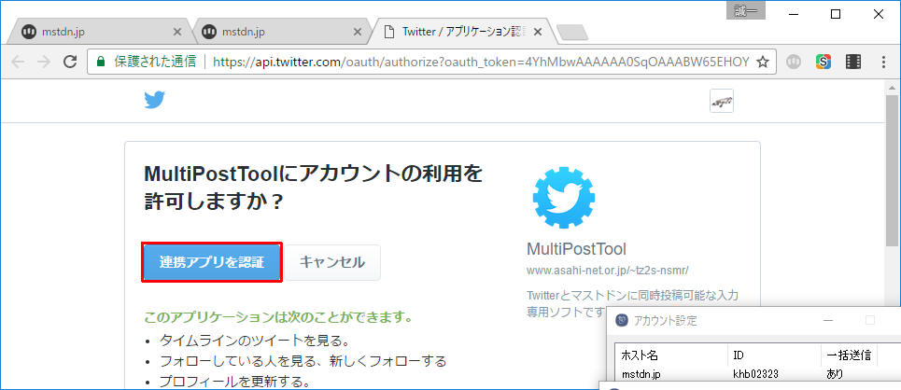Click the scrollbar up arrow
This screenshot has width=901, height=390.
892,88
